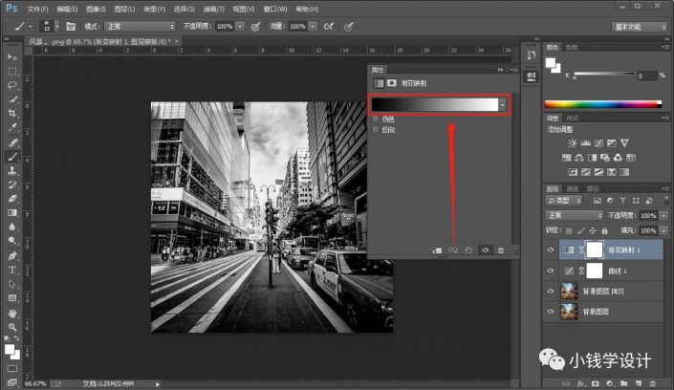Select the History Brush tool
Image resolution: width=674 pixels, height=390 pixels.
tap(12, 184)
